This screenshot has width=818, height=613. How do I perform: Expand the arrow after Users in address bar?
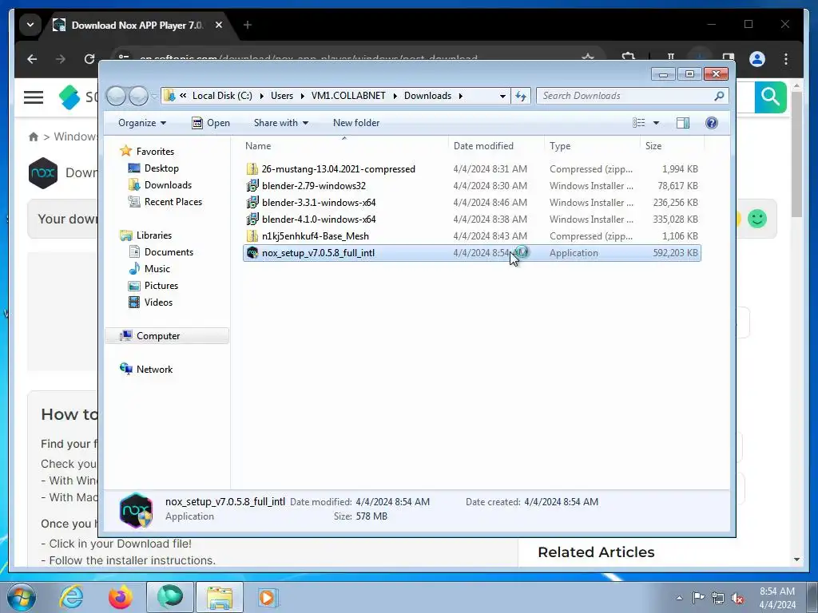coord(302,96)
